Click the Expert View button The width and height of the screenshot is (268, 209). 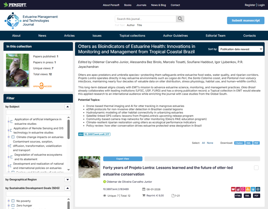123,159
